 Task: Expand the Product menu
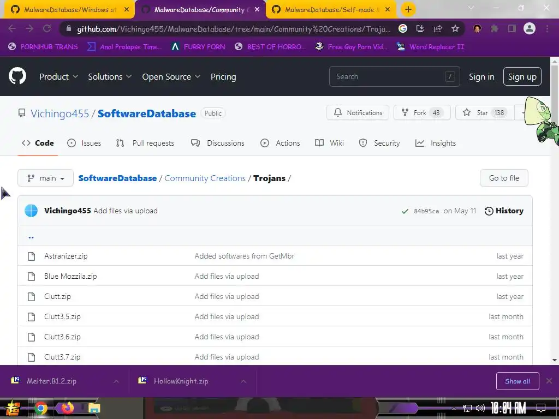(58, 76)
